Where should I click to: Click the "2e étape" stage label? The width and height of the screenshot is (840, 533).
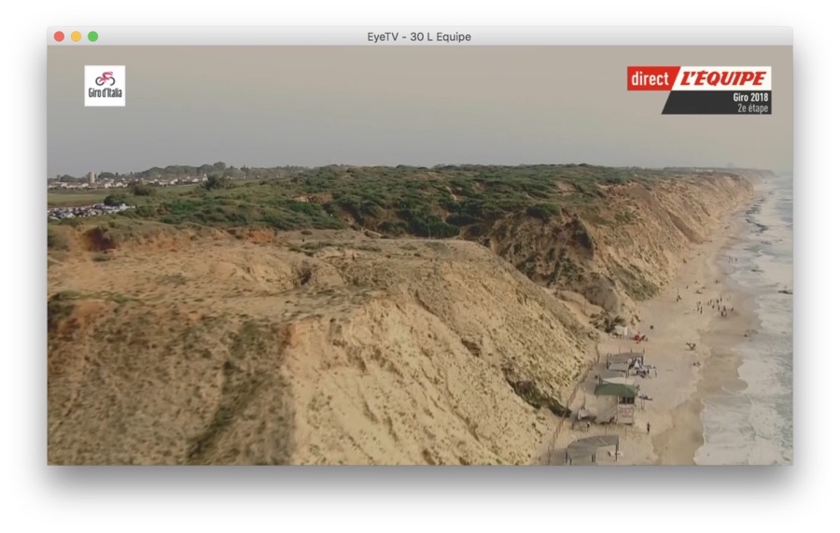click(752, 108)
